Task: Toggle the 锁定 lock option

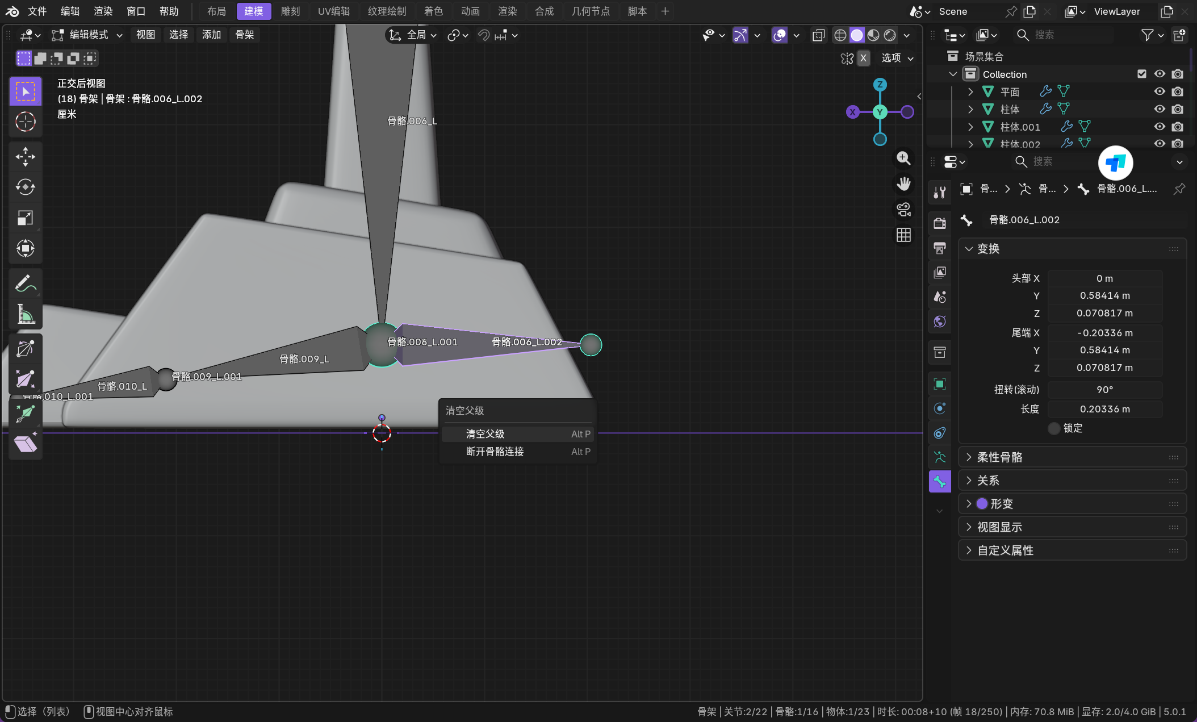Action: pyautogui.click(x=1054, y=428)
